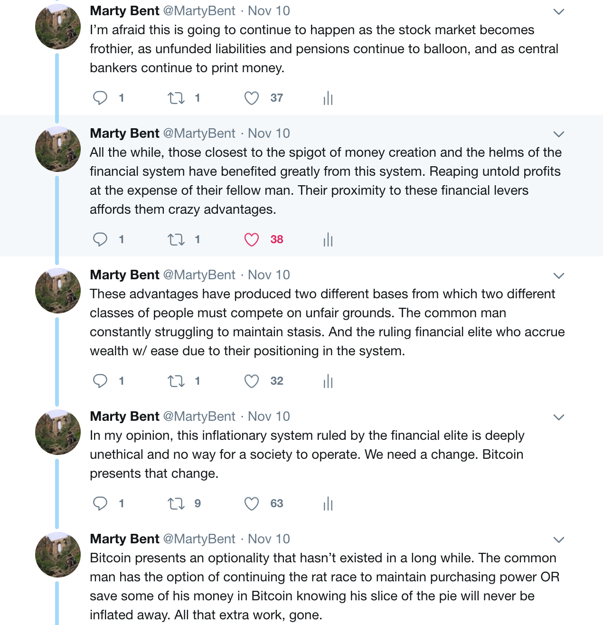Image resolution: width=603 pixels, height=625 pixels.
Task: Expand chevron menu on the 'Bitcoin presents an optionality' tweet
Action: pyautogui.click(x=559, y=540)
